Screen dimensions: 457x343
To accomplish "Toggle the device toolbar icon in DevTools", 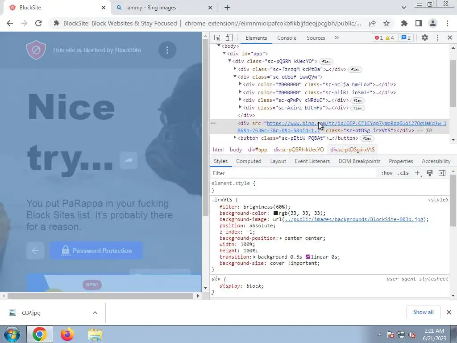I will (x=229, y=38).
